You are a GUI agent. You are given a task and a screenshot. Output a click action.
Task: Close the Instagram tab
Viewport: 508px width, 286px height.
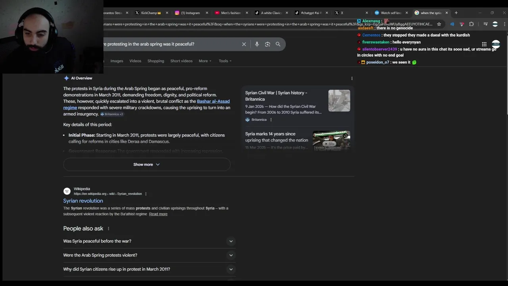(x=207, y=13)
